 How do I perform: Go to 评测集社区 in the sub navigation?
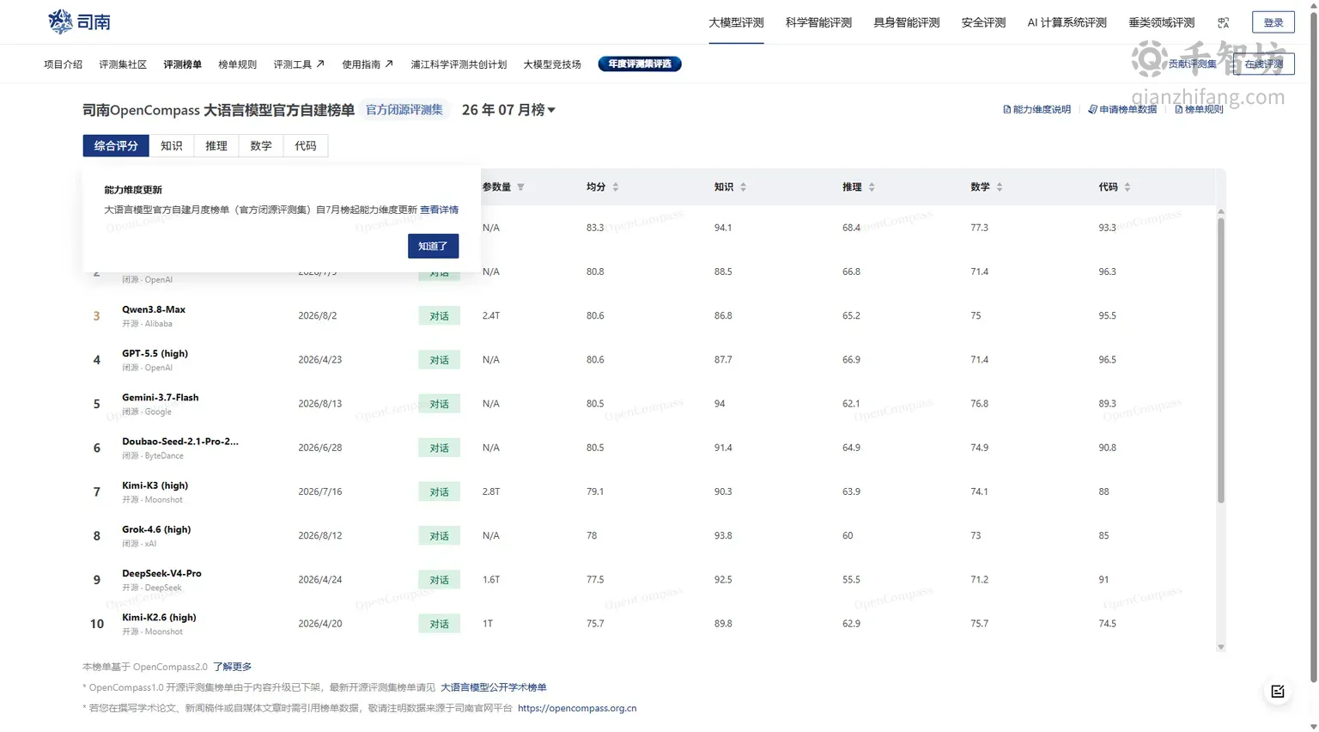click(x=123, y=64)
